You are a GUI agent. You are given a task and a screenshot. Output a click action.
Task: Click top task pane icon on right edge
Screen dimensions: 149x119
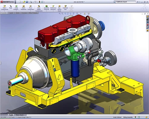148,17
